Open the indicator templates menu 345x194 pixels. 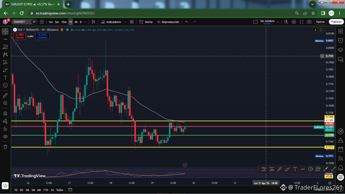[x=132, y=22]
